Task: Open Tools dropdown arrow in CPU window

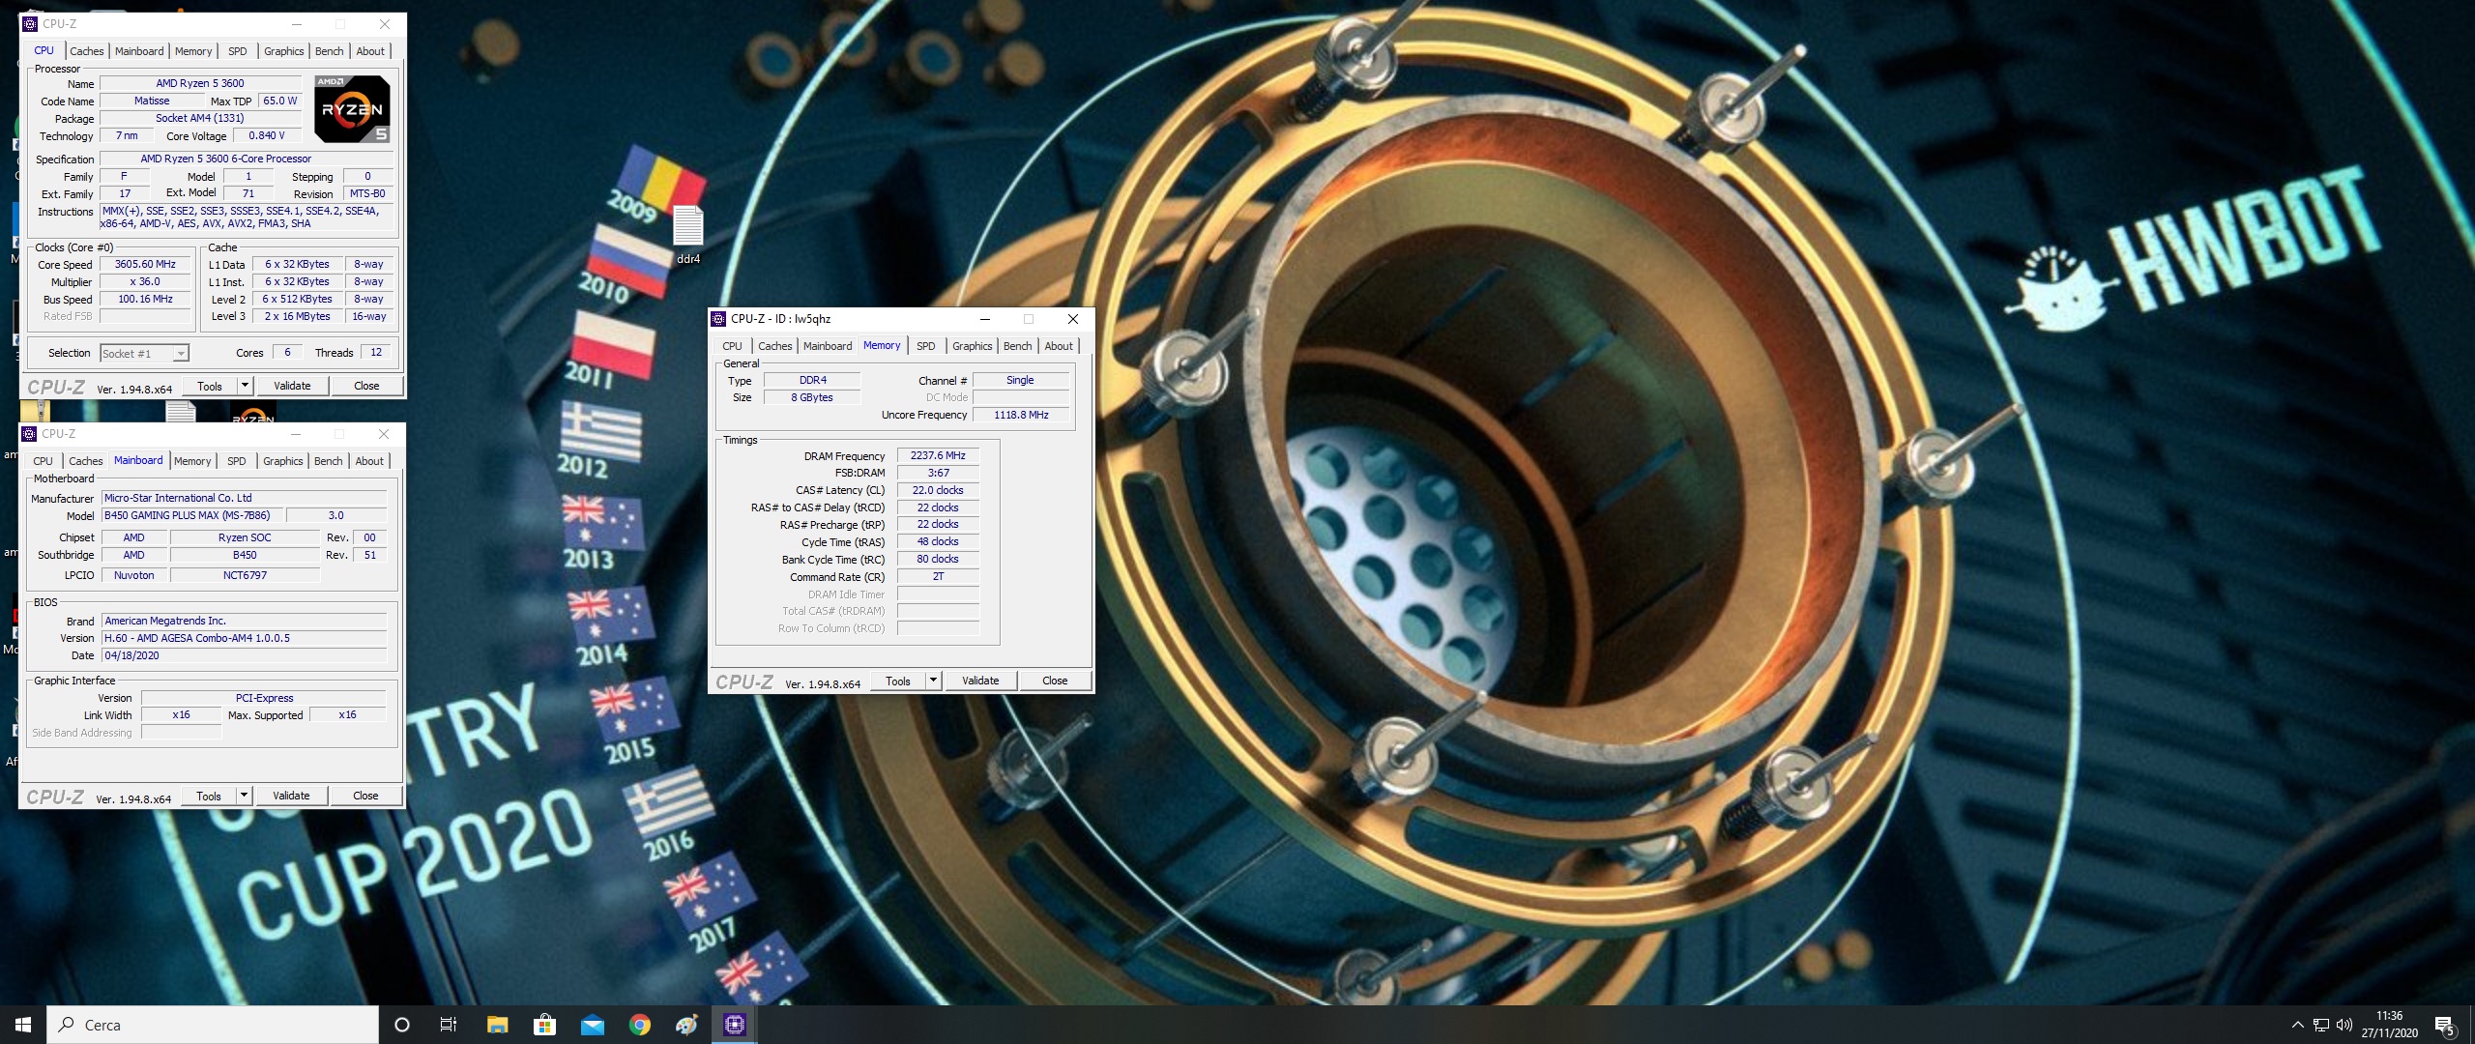Action: 245,386
